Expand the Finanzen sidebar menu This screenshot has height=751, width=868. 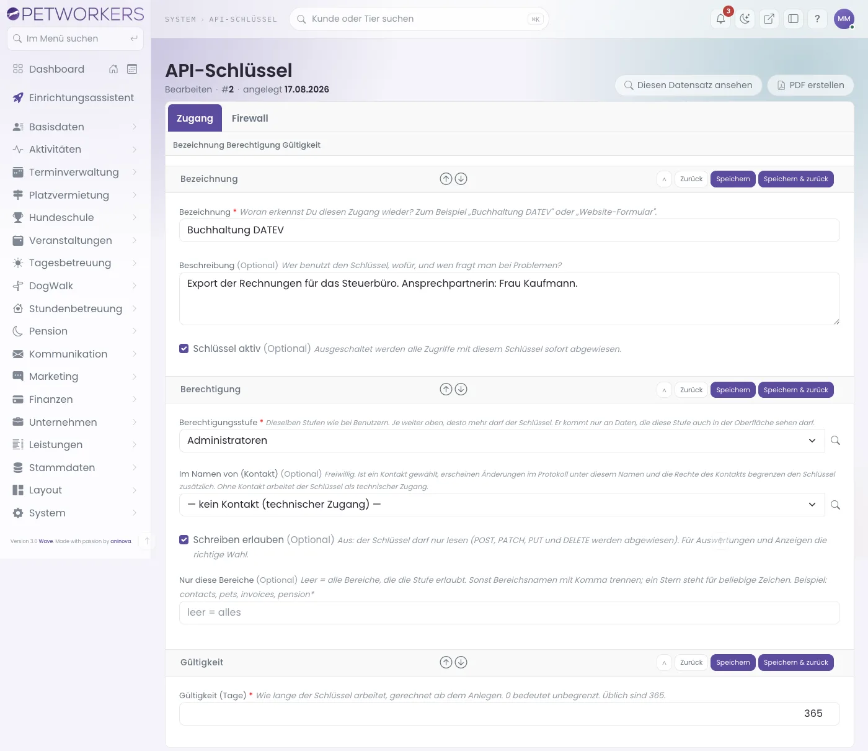pyautogui.click(x=75, y=399)
